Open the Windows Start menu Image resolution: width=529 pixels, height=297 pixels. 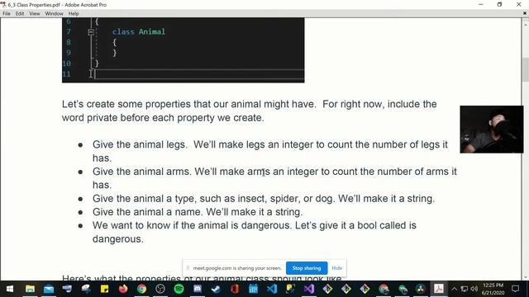coord(10,289)
